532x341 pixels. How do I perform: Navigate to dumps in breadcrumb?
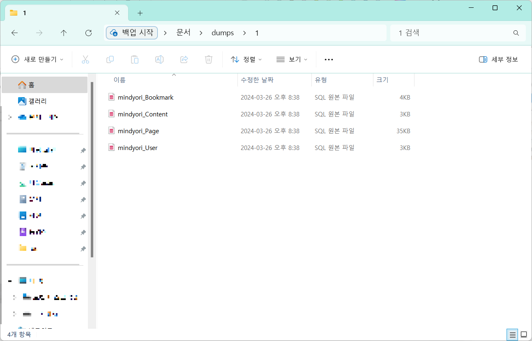tap(223, 33)
